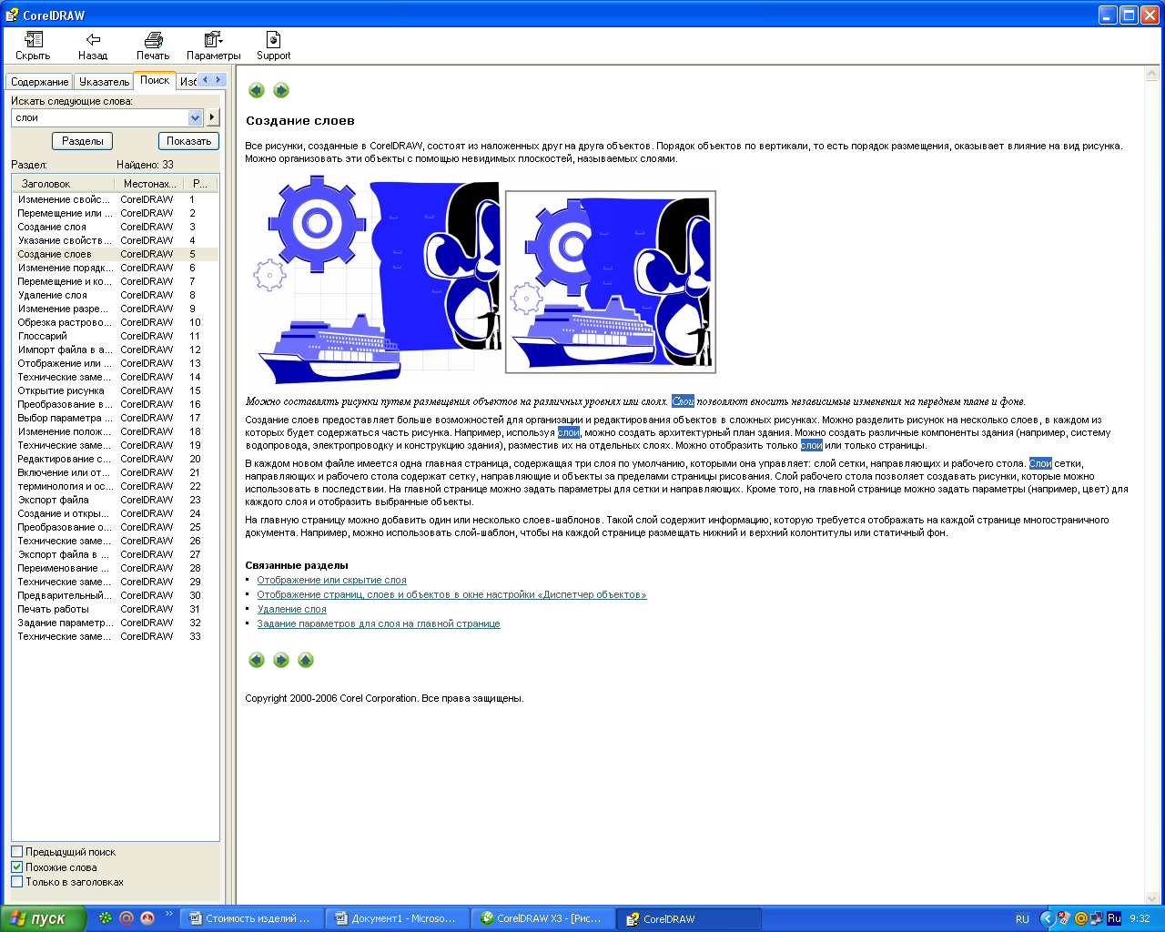Open the search operators arrow button
1165x932 pixels.
[x=212, y=117]
